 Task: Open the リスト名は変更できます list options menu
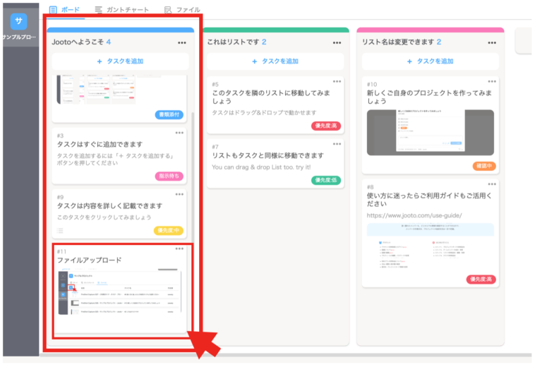(x=492, y=42)
